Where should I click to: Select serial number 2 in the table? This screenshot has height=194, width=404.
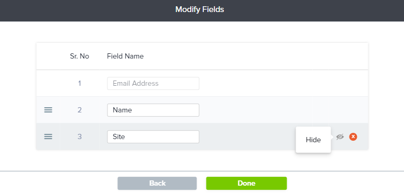coord(80,110)
